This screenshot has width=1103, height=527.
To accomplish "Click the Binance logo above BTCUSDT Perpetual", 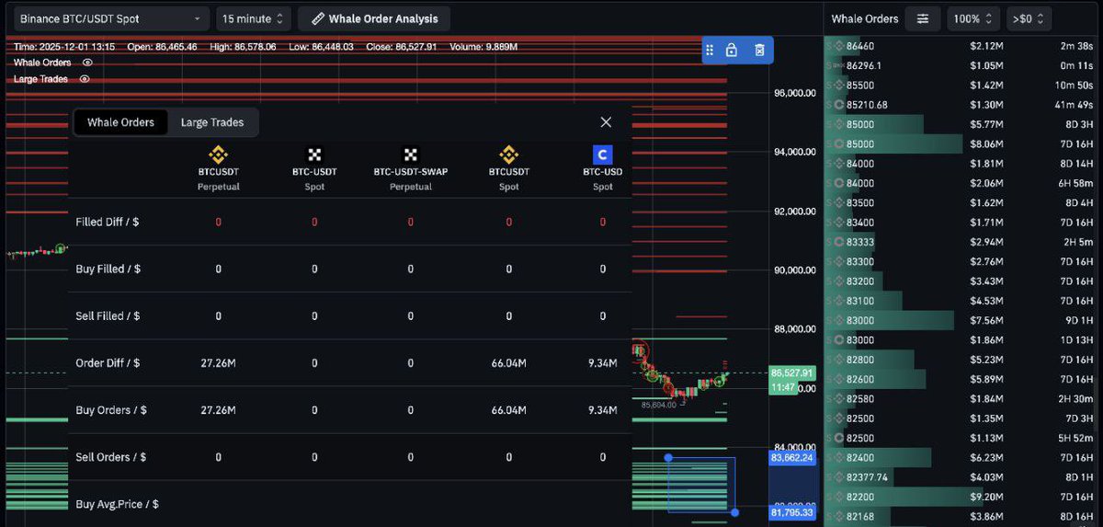I will [x=219, y=155].
